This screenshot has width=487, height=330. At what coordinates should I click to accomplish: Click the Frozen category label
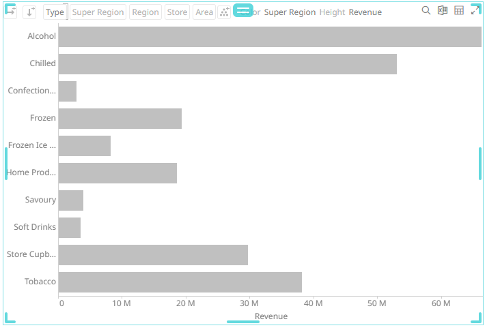[43, 118]
